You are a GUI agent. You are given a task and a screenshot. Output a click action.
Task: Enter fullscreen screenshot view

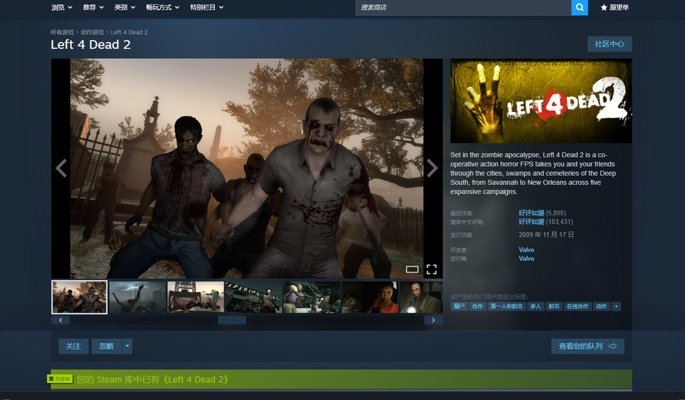(431, 269)
